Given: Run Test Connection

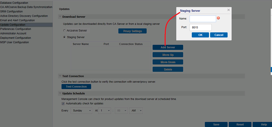Looking at the screenshot, I should point(76,87).
